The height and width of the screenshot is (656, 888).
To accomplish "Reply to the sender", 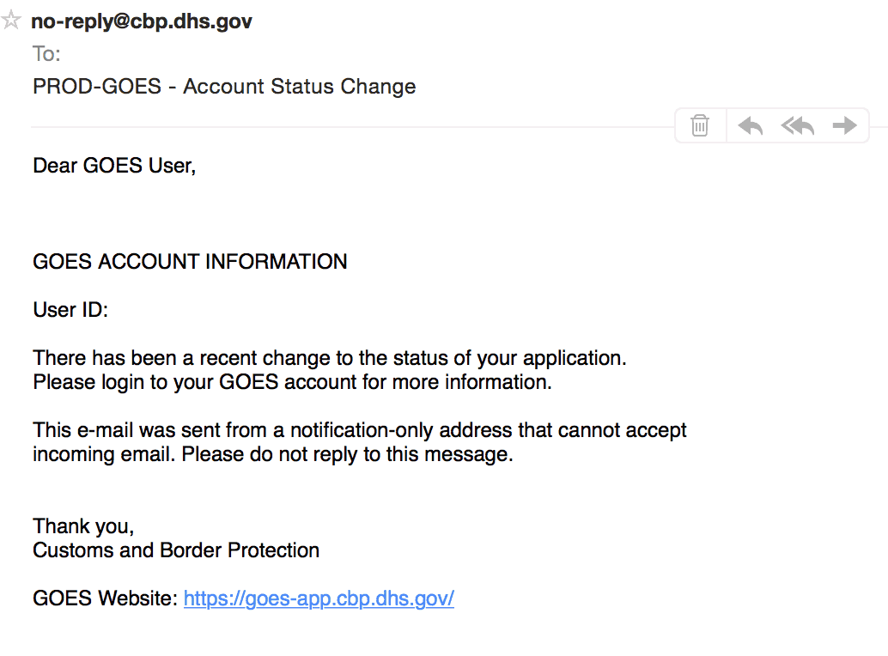I will click(x=751, y=125).
